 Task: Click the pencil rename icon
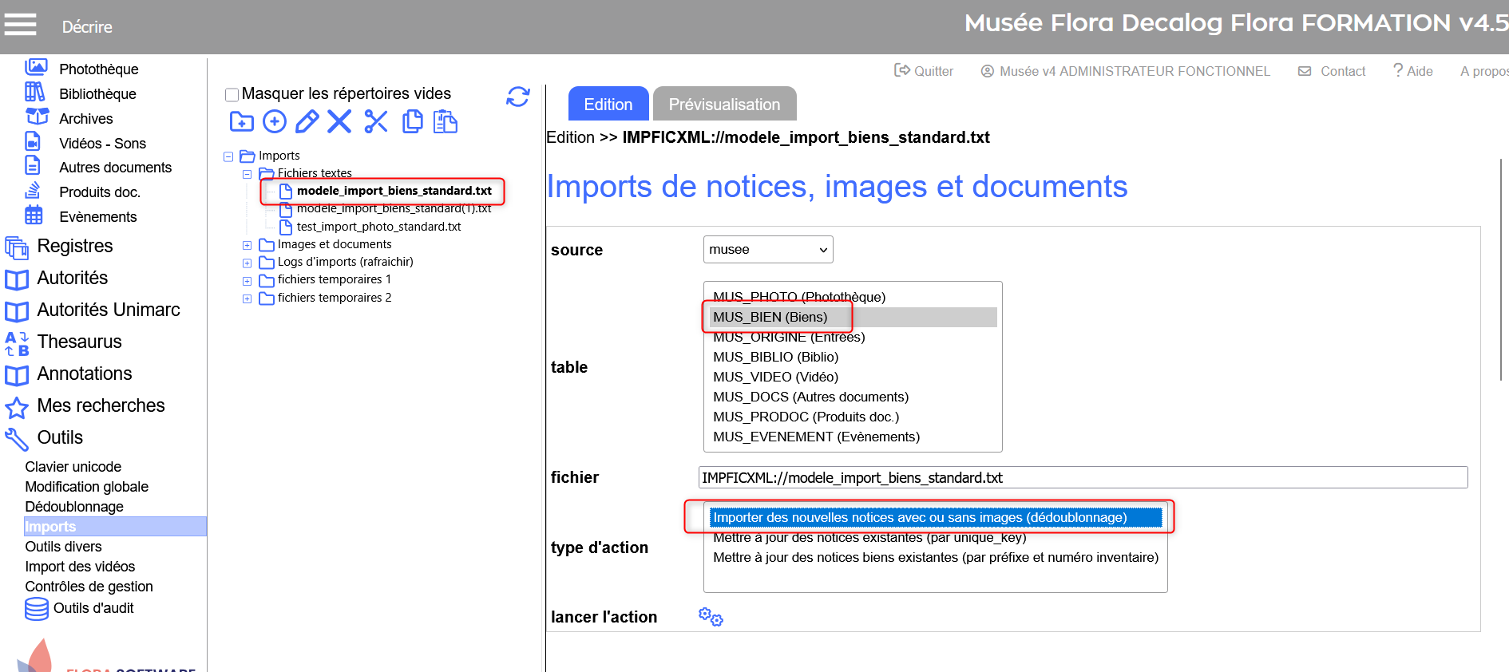307,121
